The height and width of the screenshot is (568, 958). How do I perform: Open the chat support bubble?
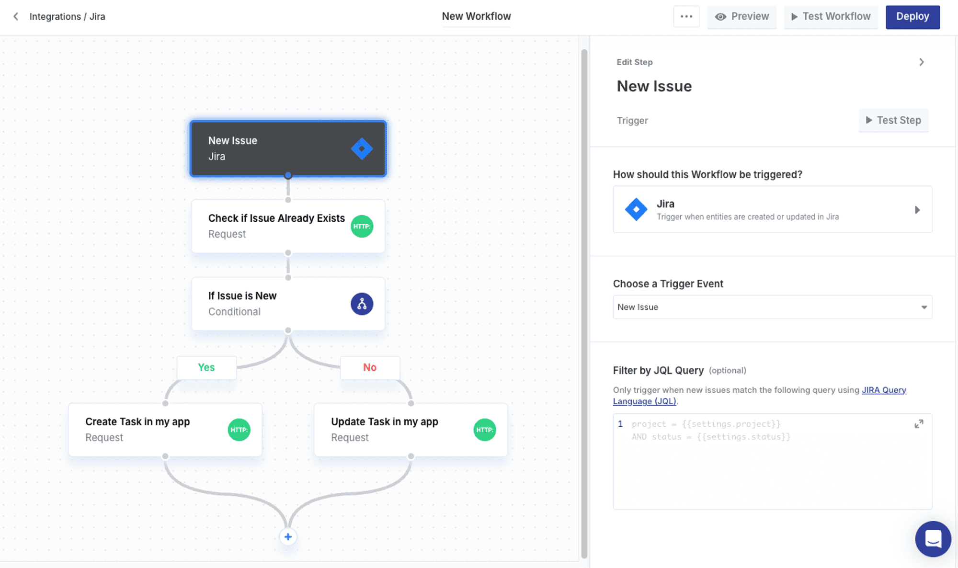pyautogui.click(x=933, y=539)
